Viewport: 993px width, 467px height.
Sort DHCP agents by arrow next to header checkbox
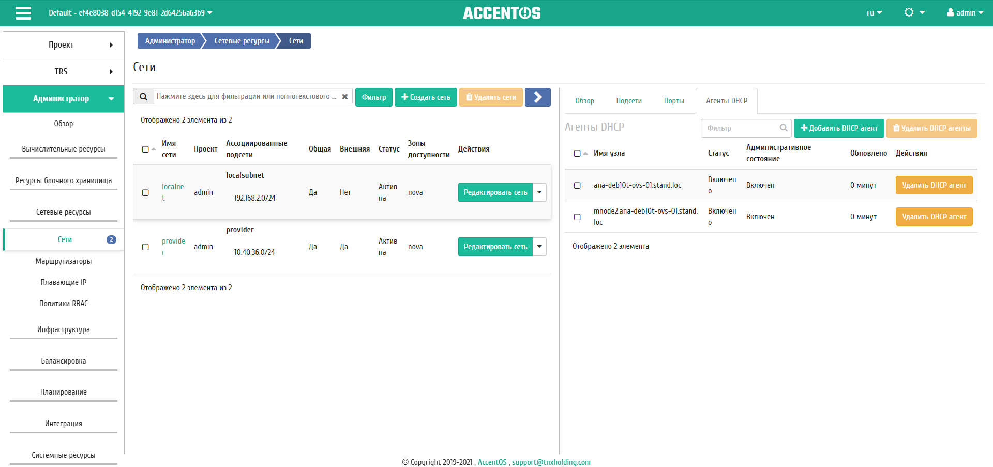(x=585, y=153)
